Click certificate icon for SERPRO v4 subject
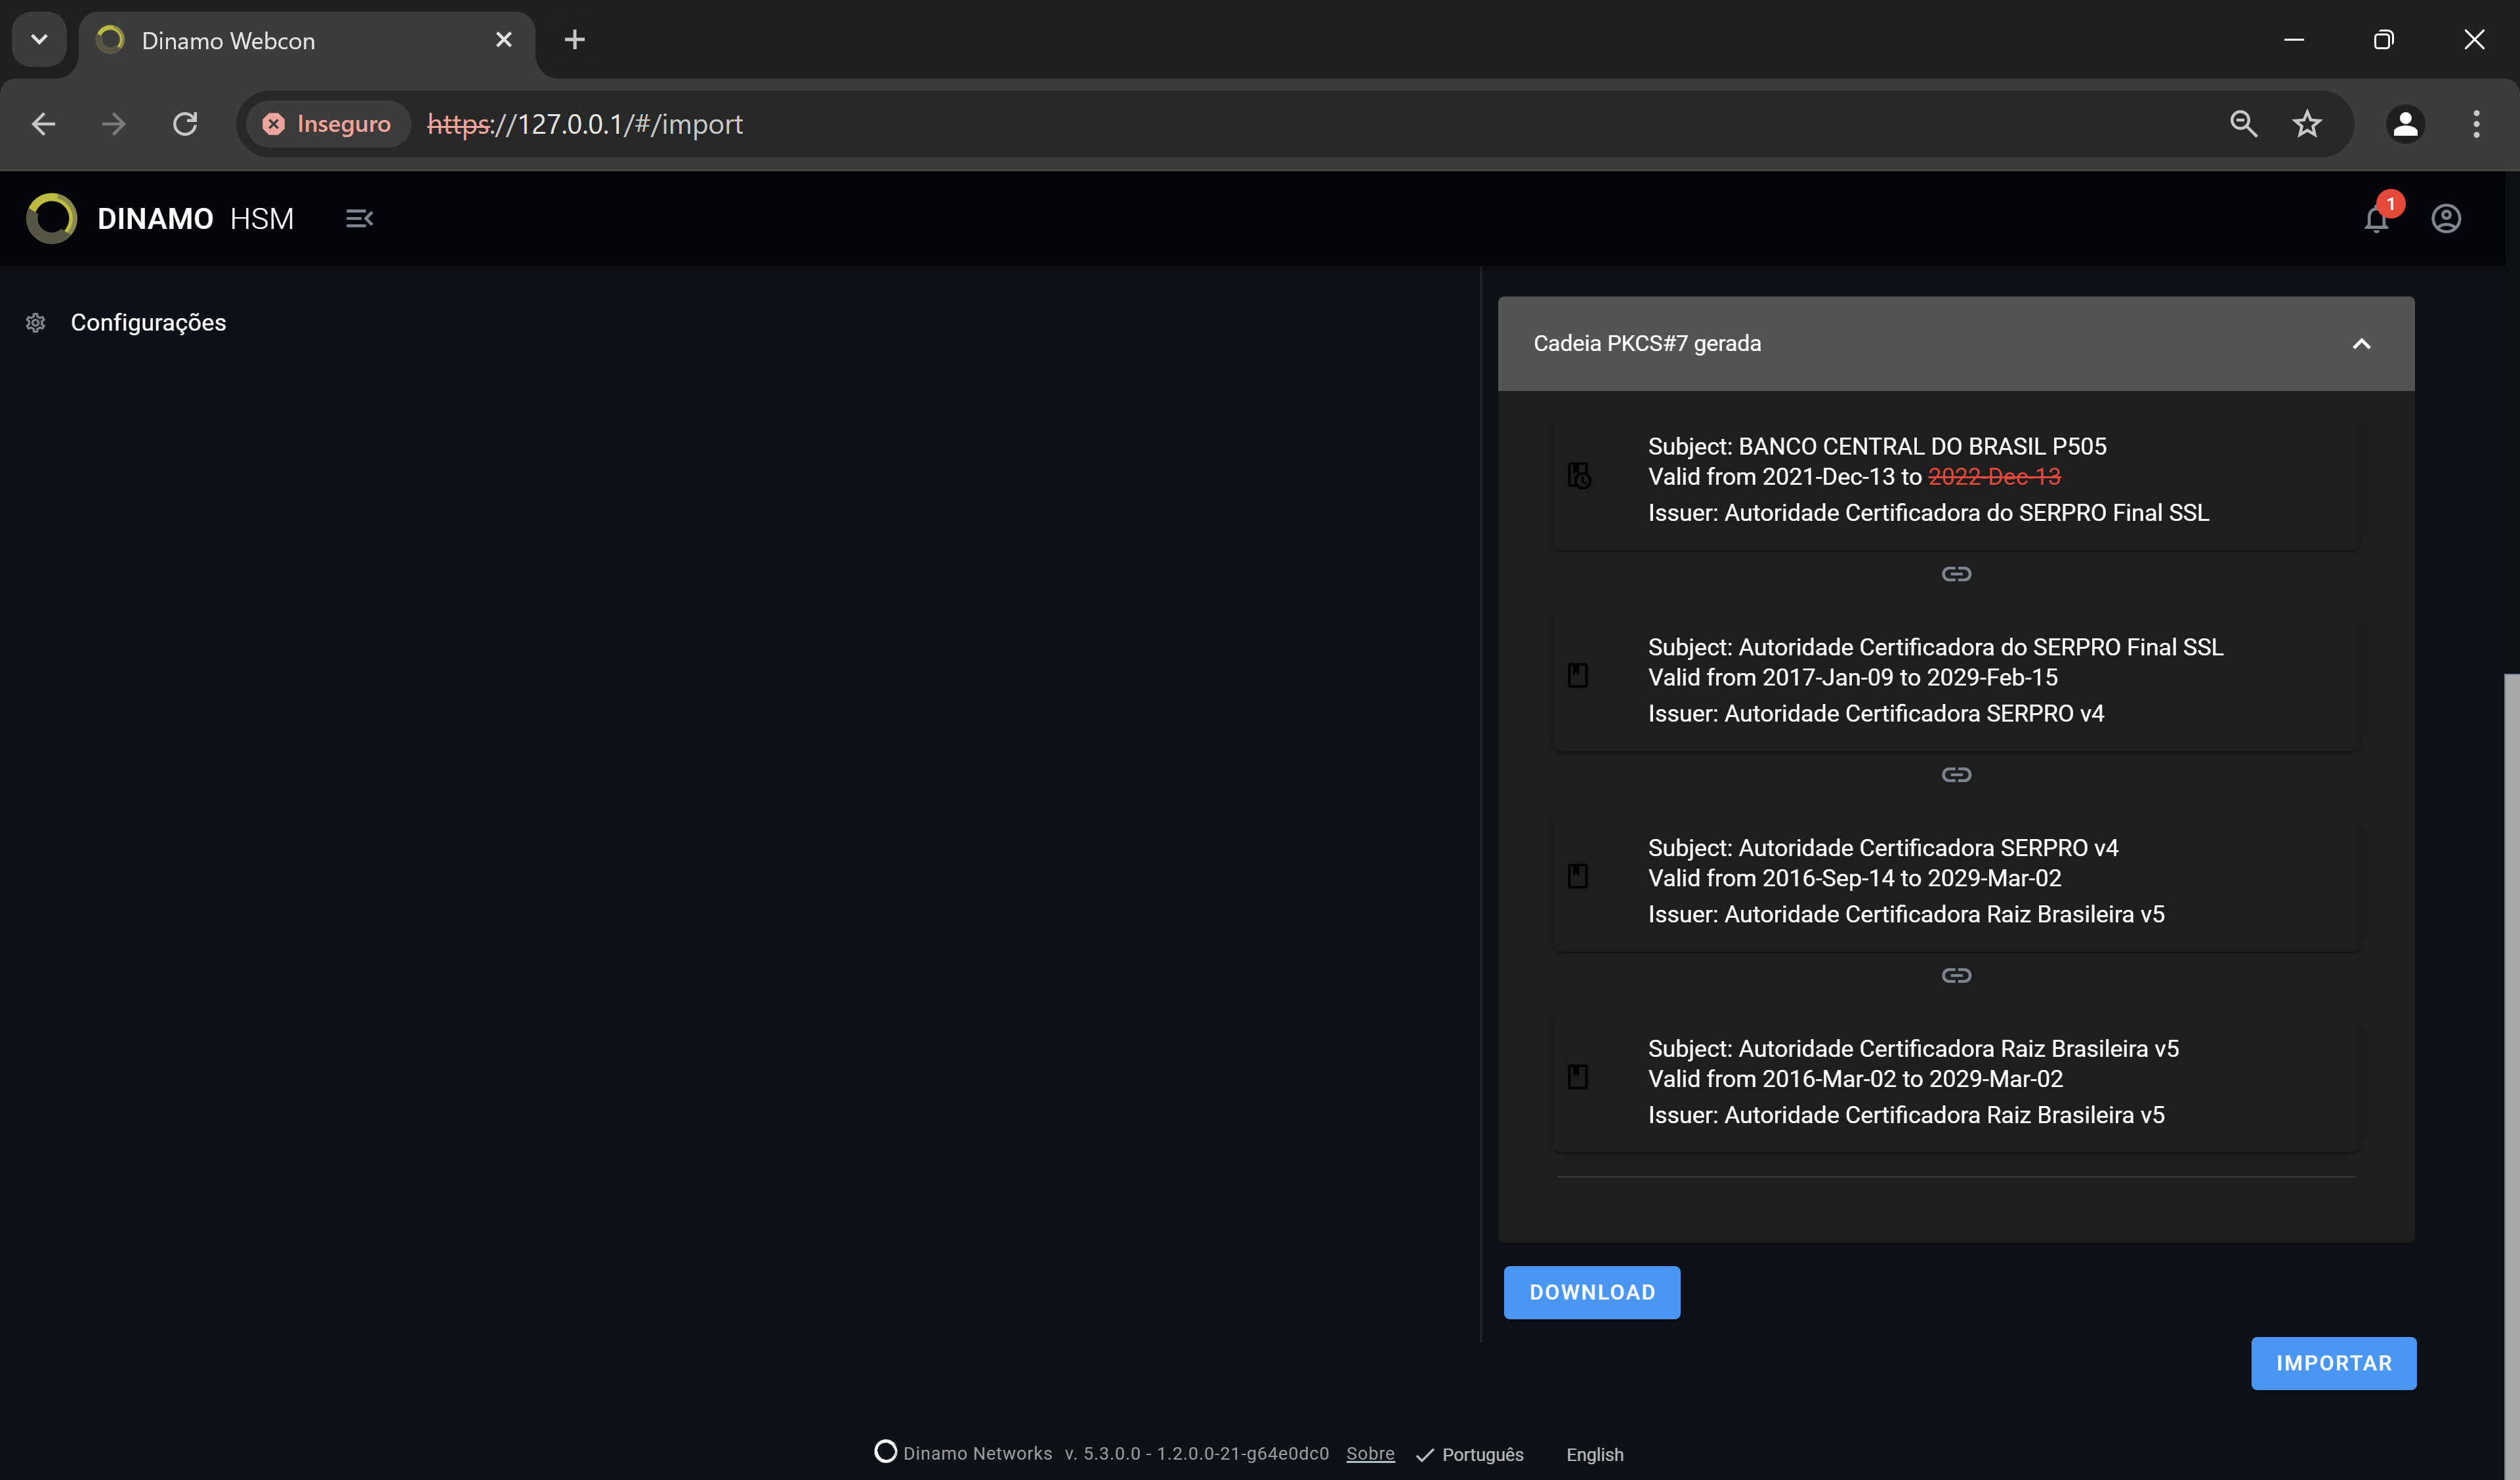 tap(1578, 877)
